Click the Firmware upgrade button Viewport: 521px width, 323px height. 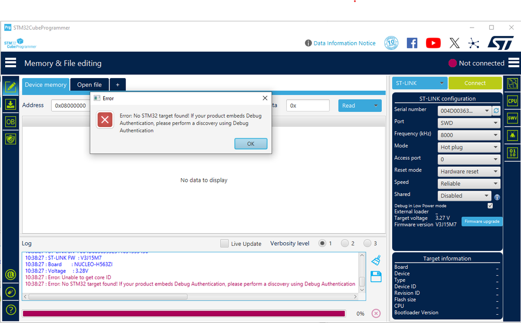[x=482, y=221]
